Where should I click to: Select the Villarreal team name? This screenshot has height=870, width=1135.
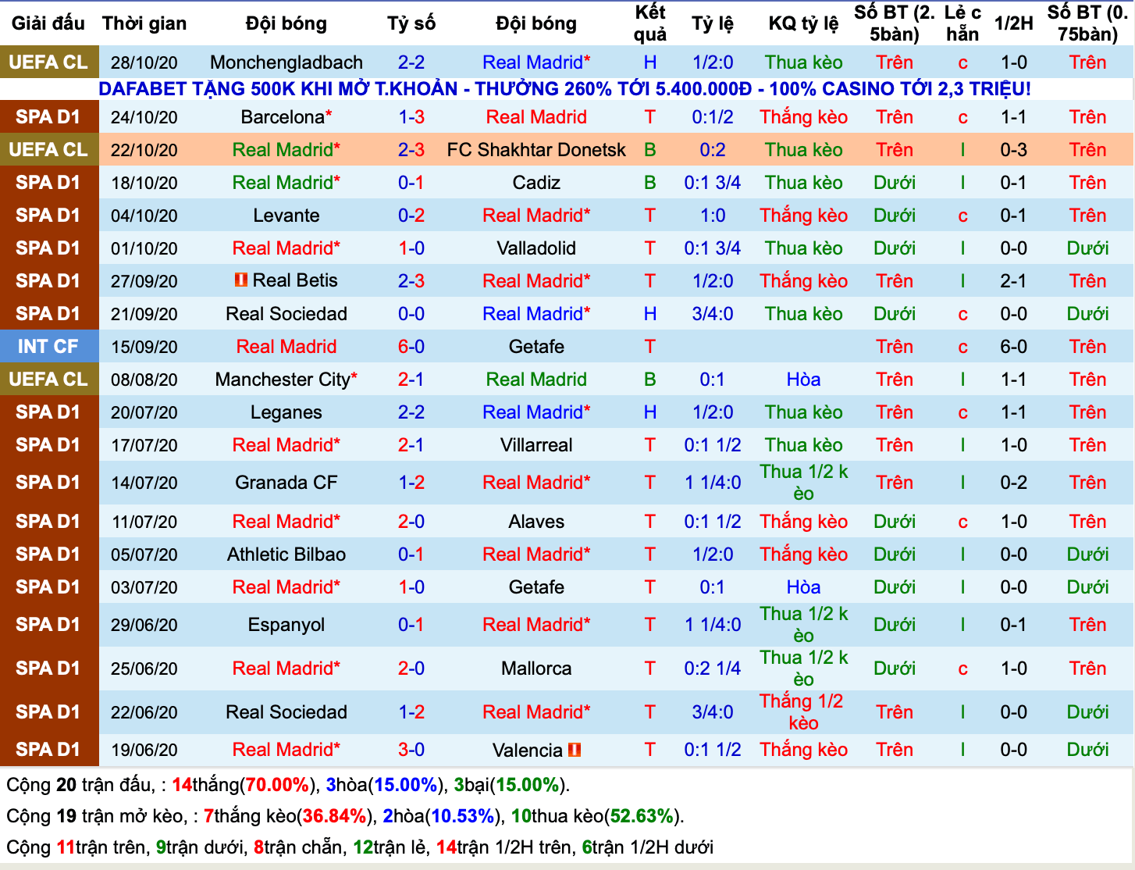[536, 445]
